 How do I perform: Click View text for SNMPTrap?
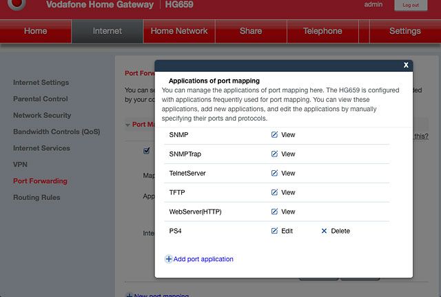(288, 154)
